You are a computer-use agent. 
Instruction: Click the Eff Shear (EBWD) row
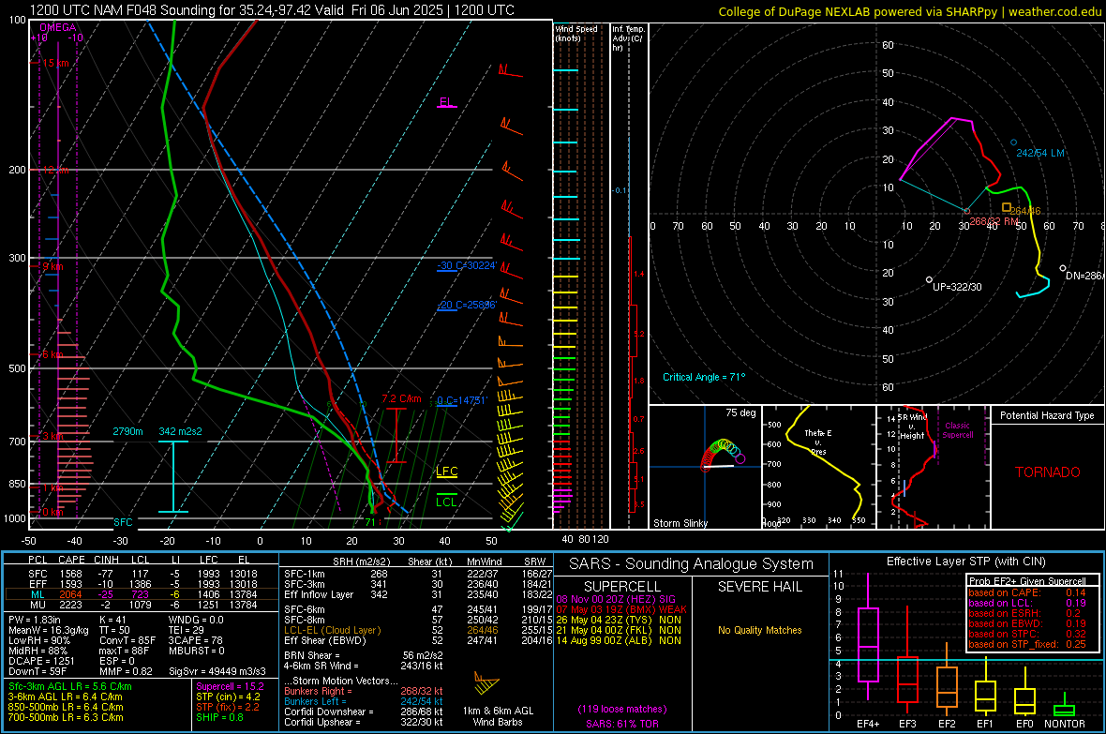point(418,640)
